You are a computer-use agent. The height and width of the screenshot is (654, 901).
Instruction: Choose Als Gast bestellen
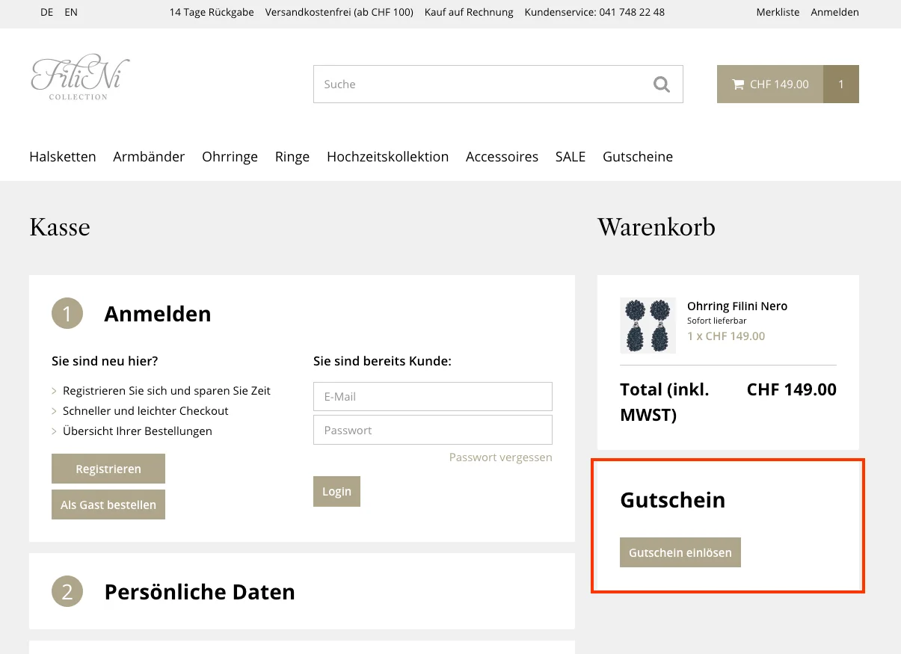pyautogui.click(x=108, y=505)
